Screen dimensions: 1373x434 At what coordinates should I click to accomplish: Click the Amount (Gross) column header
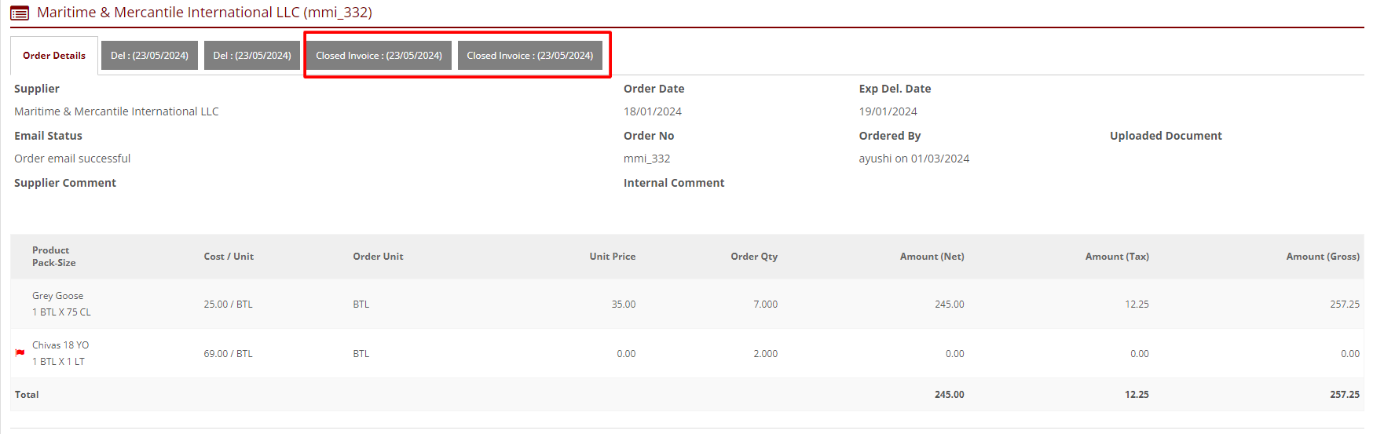[x=1322, y=257]
